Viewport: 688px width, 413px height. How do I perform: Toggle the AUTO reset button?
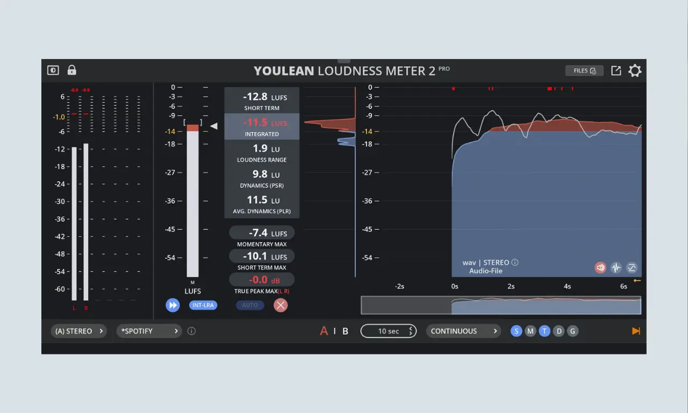[x=250, y=305]
